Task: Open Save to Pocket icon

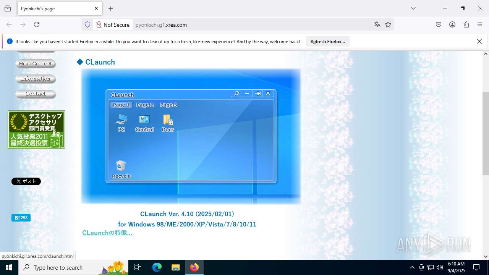Action: tap(439, 24)
